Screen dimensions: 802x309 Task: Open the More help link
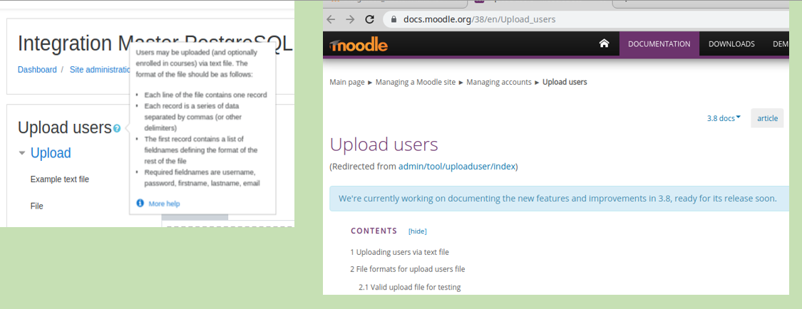(164, 204)
